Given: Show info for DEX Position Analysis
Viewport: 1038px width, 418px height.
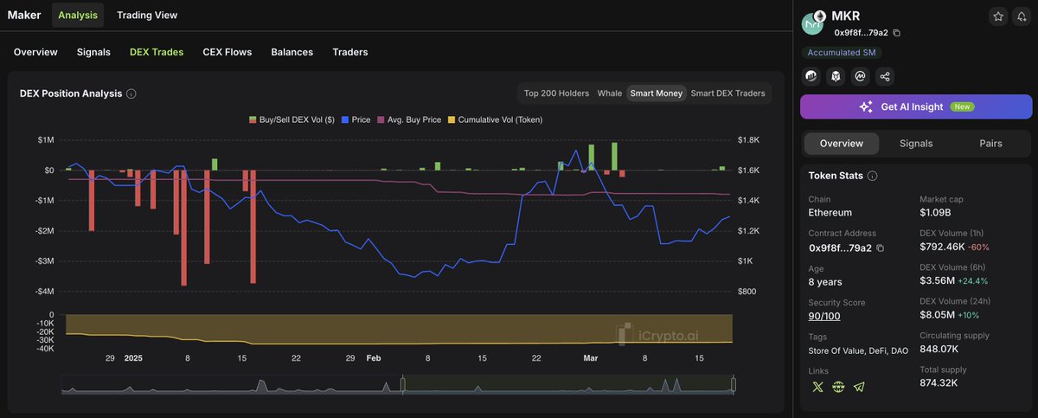Looking at the screenshot, I should pos(131,93).
